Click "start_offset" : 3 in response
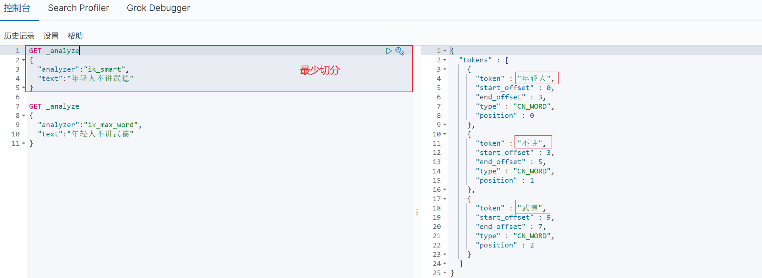 515,153
